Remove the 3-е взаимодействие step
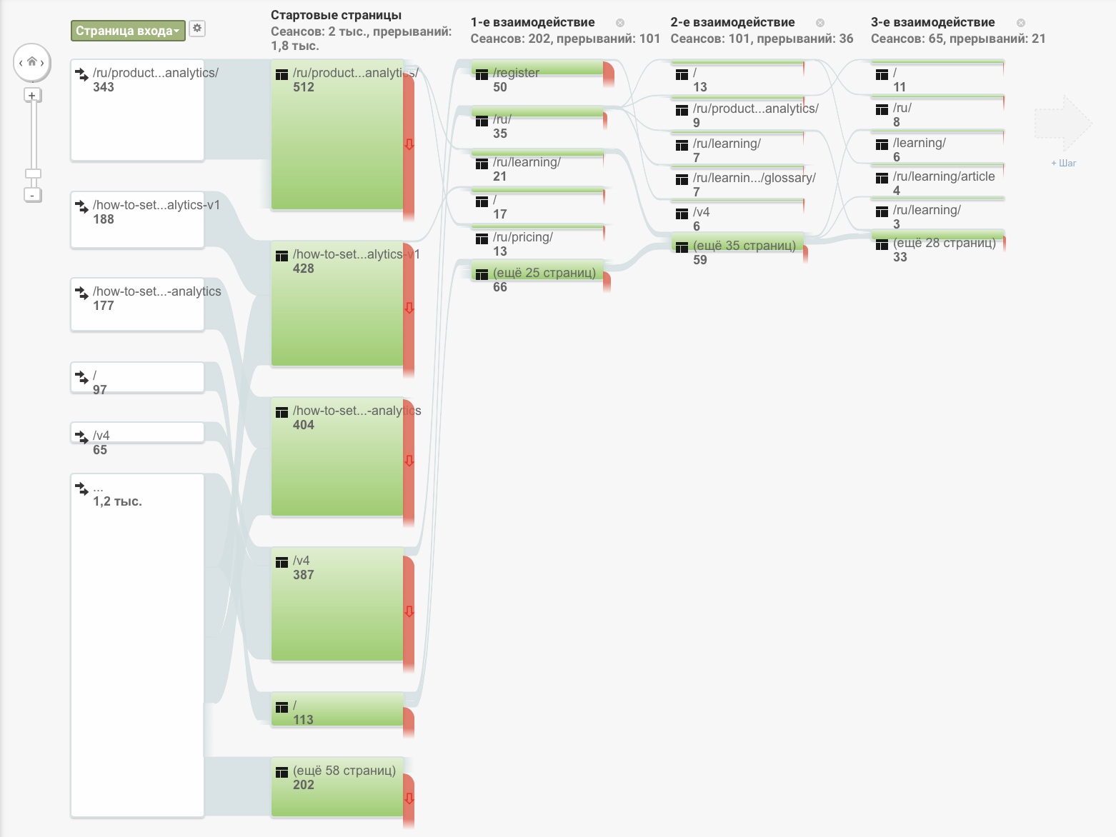 click(x=1021, y=23)
